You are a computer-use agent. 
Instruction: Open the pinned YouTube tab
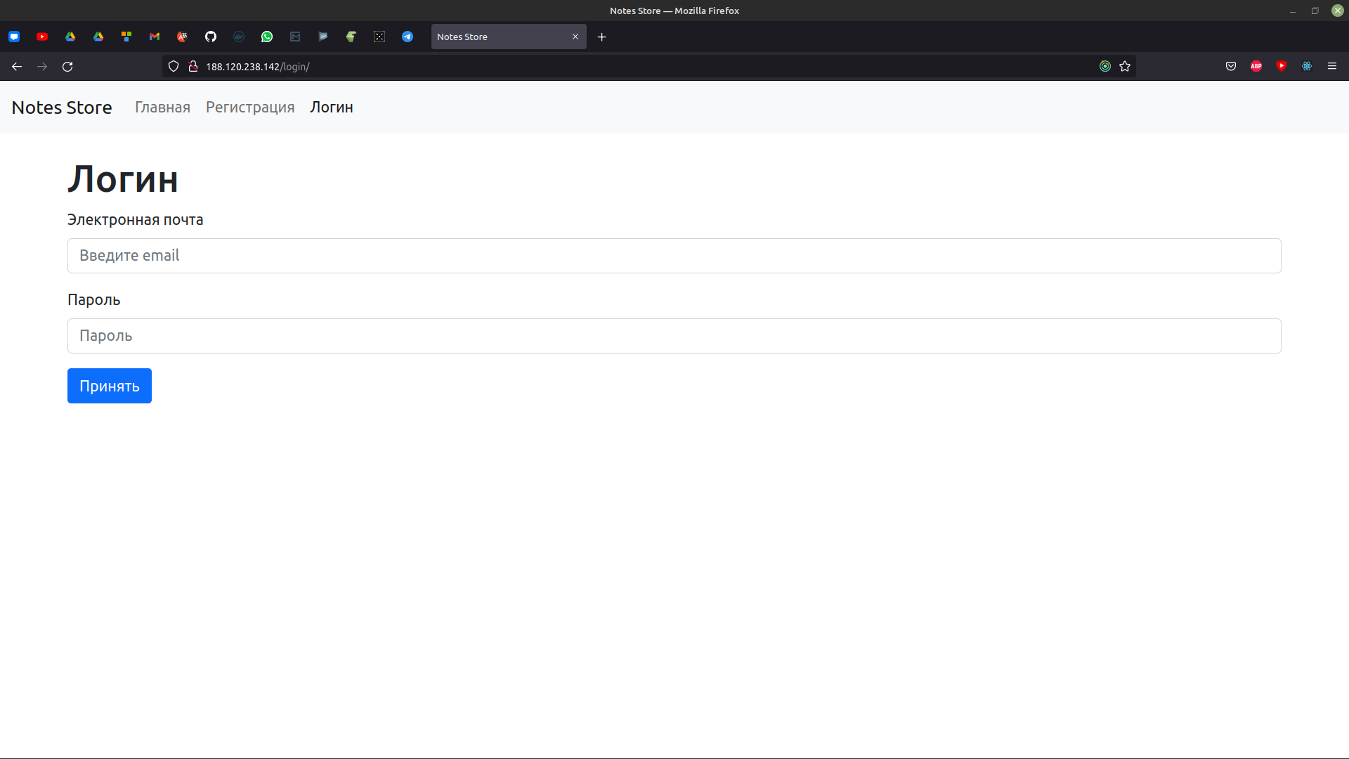tap(42, 37)
